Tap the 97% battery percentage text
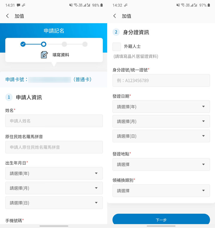Viewport: 215px width, 228px height. click(203, 5)
